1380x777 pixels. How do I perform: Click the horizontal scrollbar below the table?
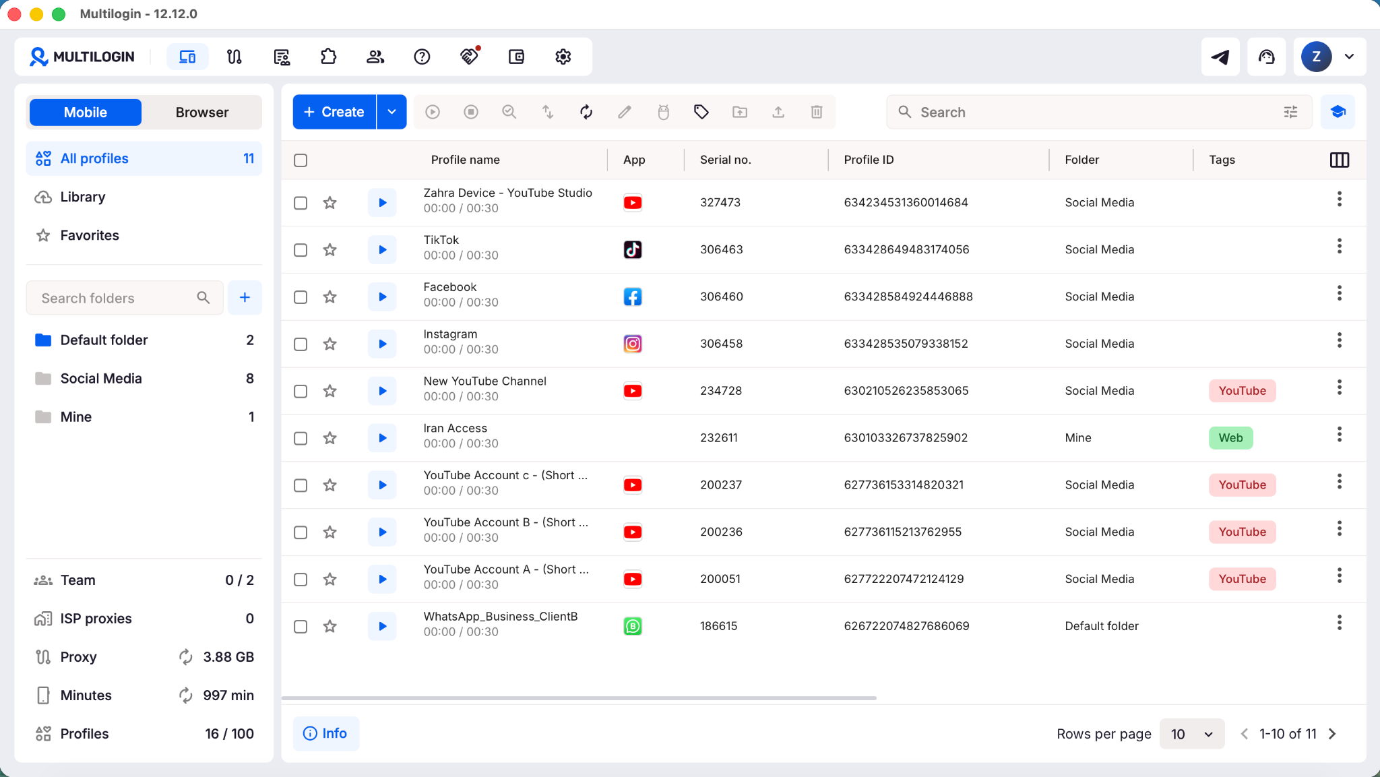point(579,698)
